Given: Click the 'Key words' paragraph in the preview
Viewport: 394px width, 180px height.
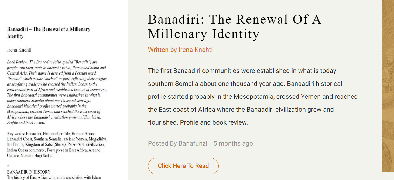Looking at the screenshot, I should click(57, 144).
